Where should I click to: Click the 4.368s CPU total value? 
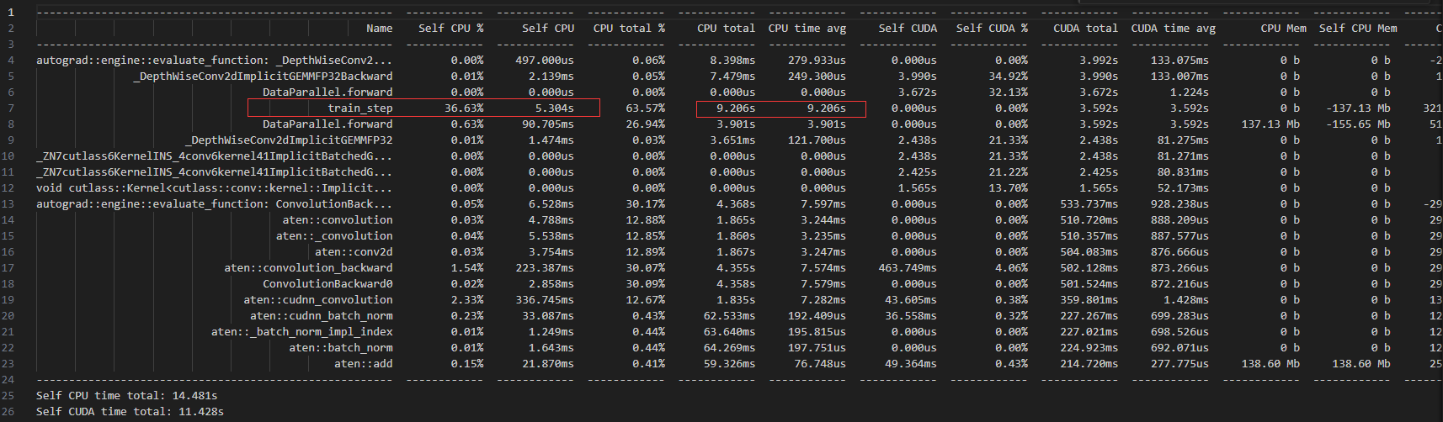coord(736,203)
